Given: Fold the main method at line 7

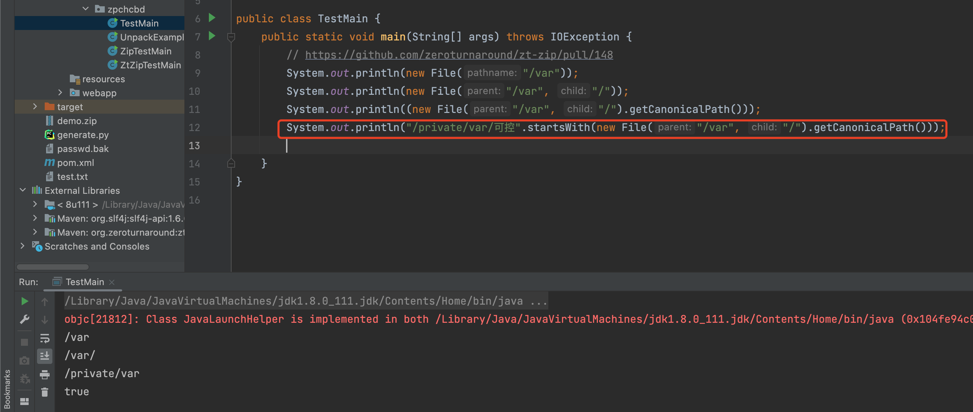Looking at the screenshot, I should pyautogui.click(x=231, y=37).
